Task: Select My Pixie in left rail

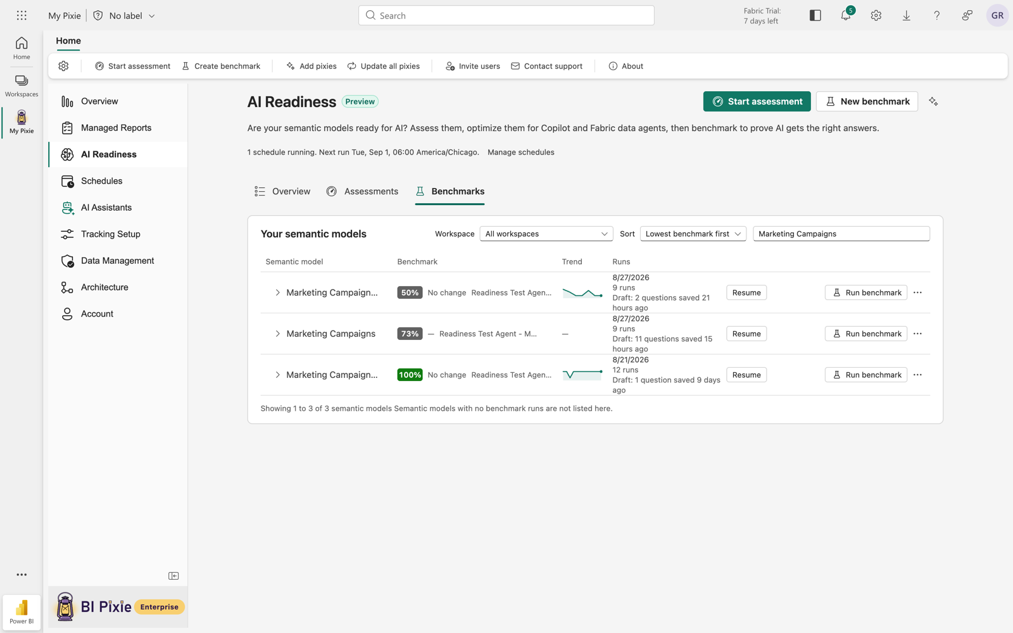Action: pyautogui.click(x=22, y=122)
